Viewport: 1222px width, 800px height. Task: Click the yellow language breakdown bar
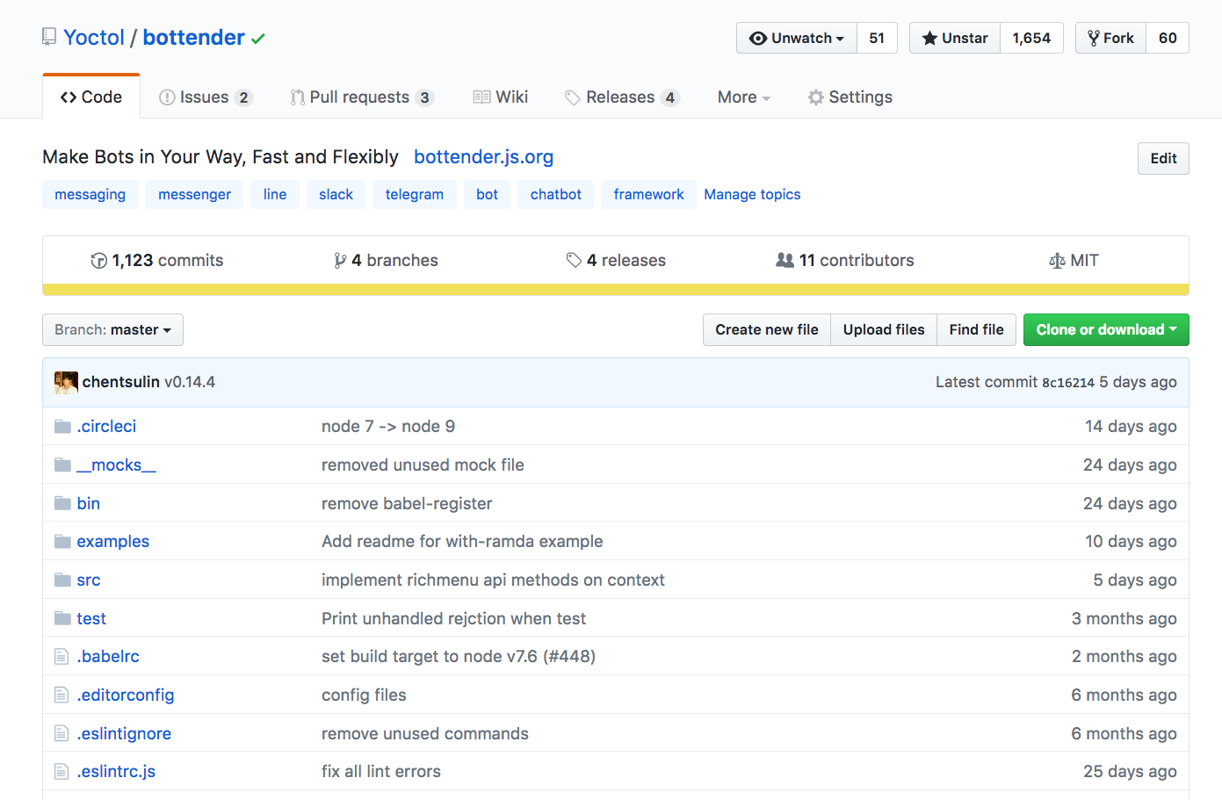pos(616,290)
